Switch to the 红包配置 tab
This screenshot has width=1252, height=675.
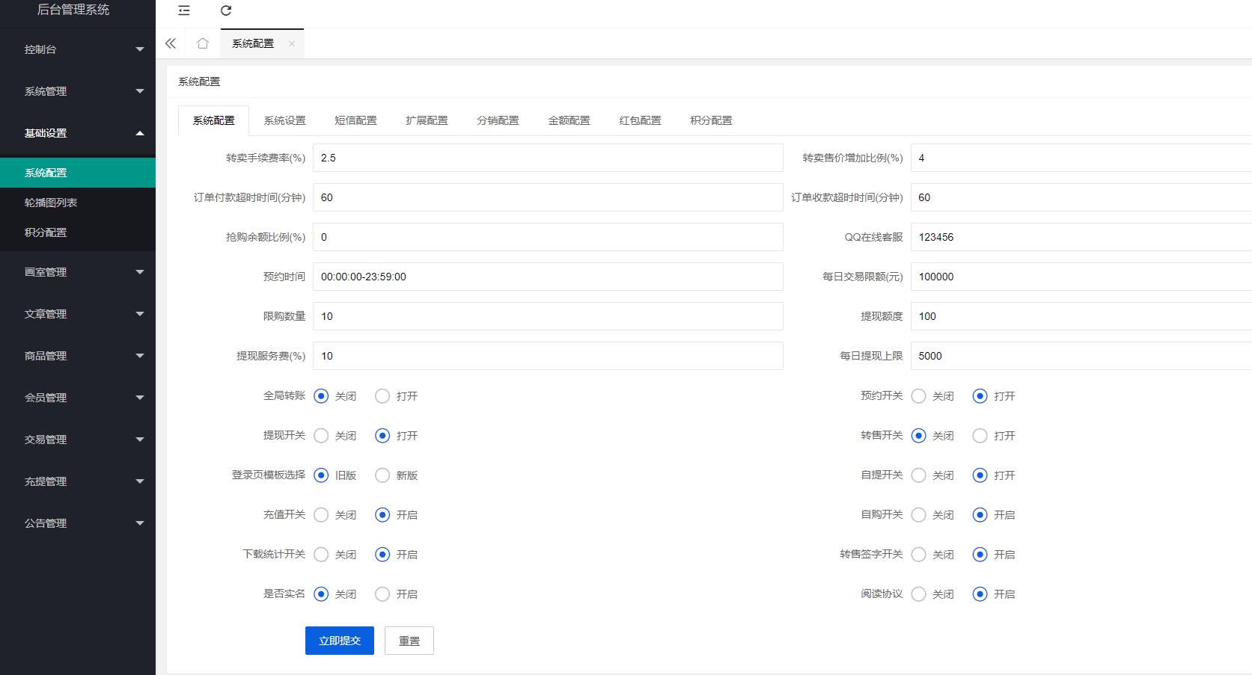640,120
